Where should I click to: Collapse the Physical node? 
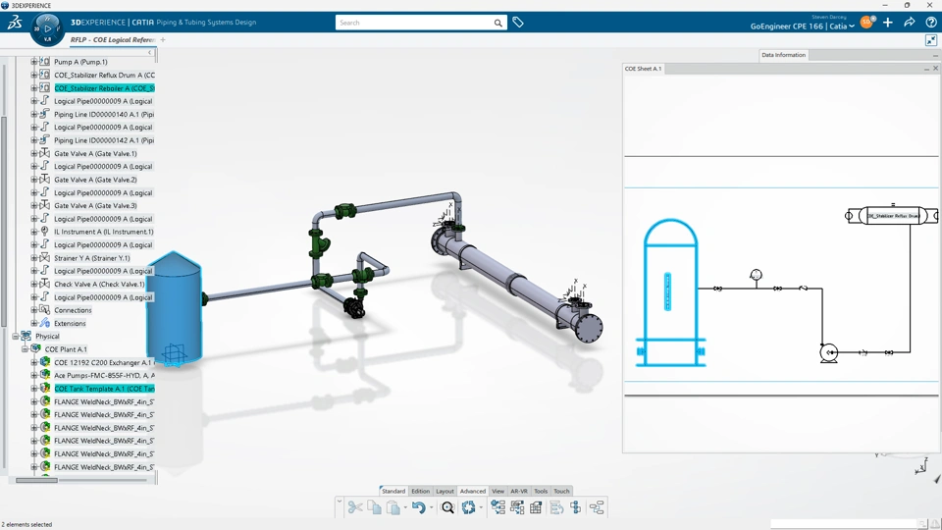coord(16,336)
